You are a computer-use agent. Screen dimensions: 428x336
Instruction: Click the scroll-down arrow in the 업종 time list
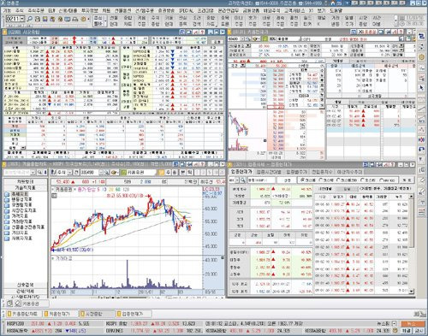(x=411, y=292)
